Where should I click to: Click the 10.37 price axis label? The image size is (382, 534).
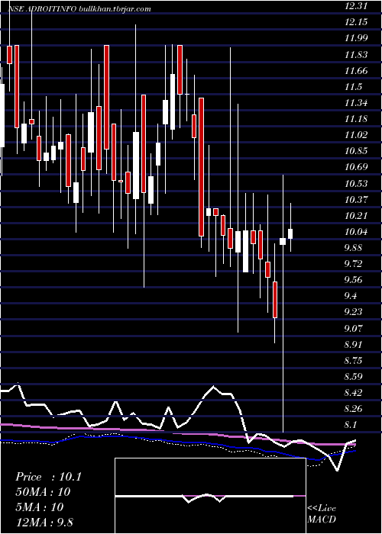click(x=356, y=200)
